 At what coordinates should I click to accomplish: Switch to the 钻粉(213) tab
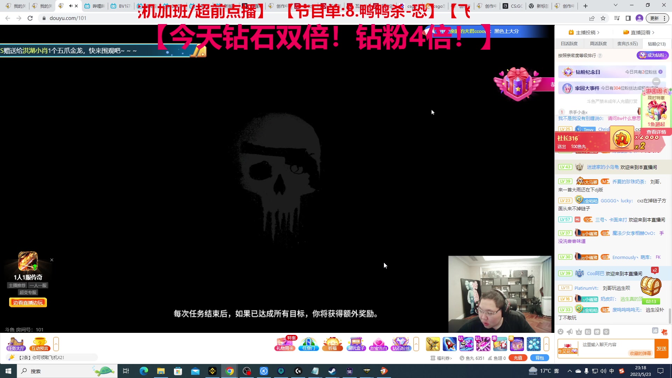click(x=657, y=44)
